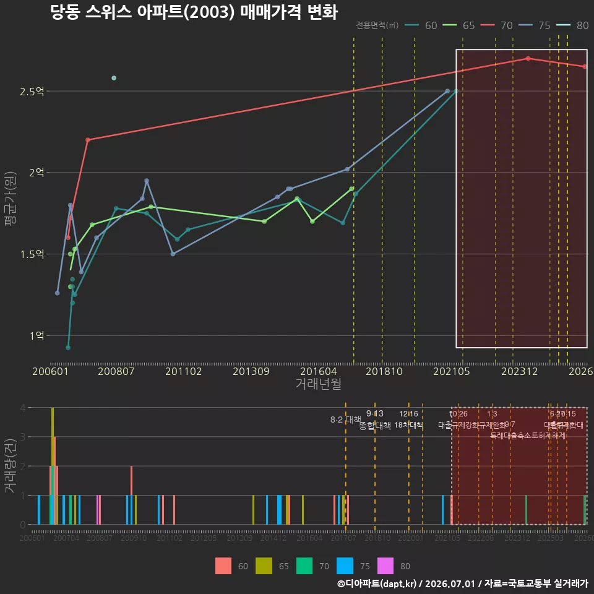Click the 디아파트(dapt.kr) source credit text
The height and width of the screenshot is (594, 594).
coord(377,583)
